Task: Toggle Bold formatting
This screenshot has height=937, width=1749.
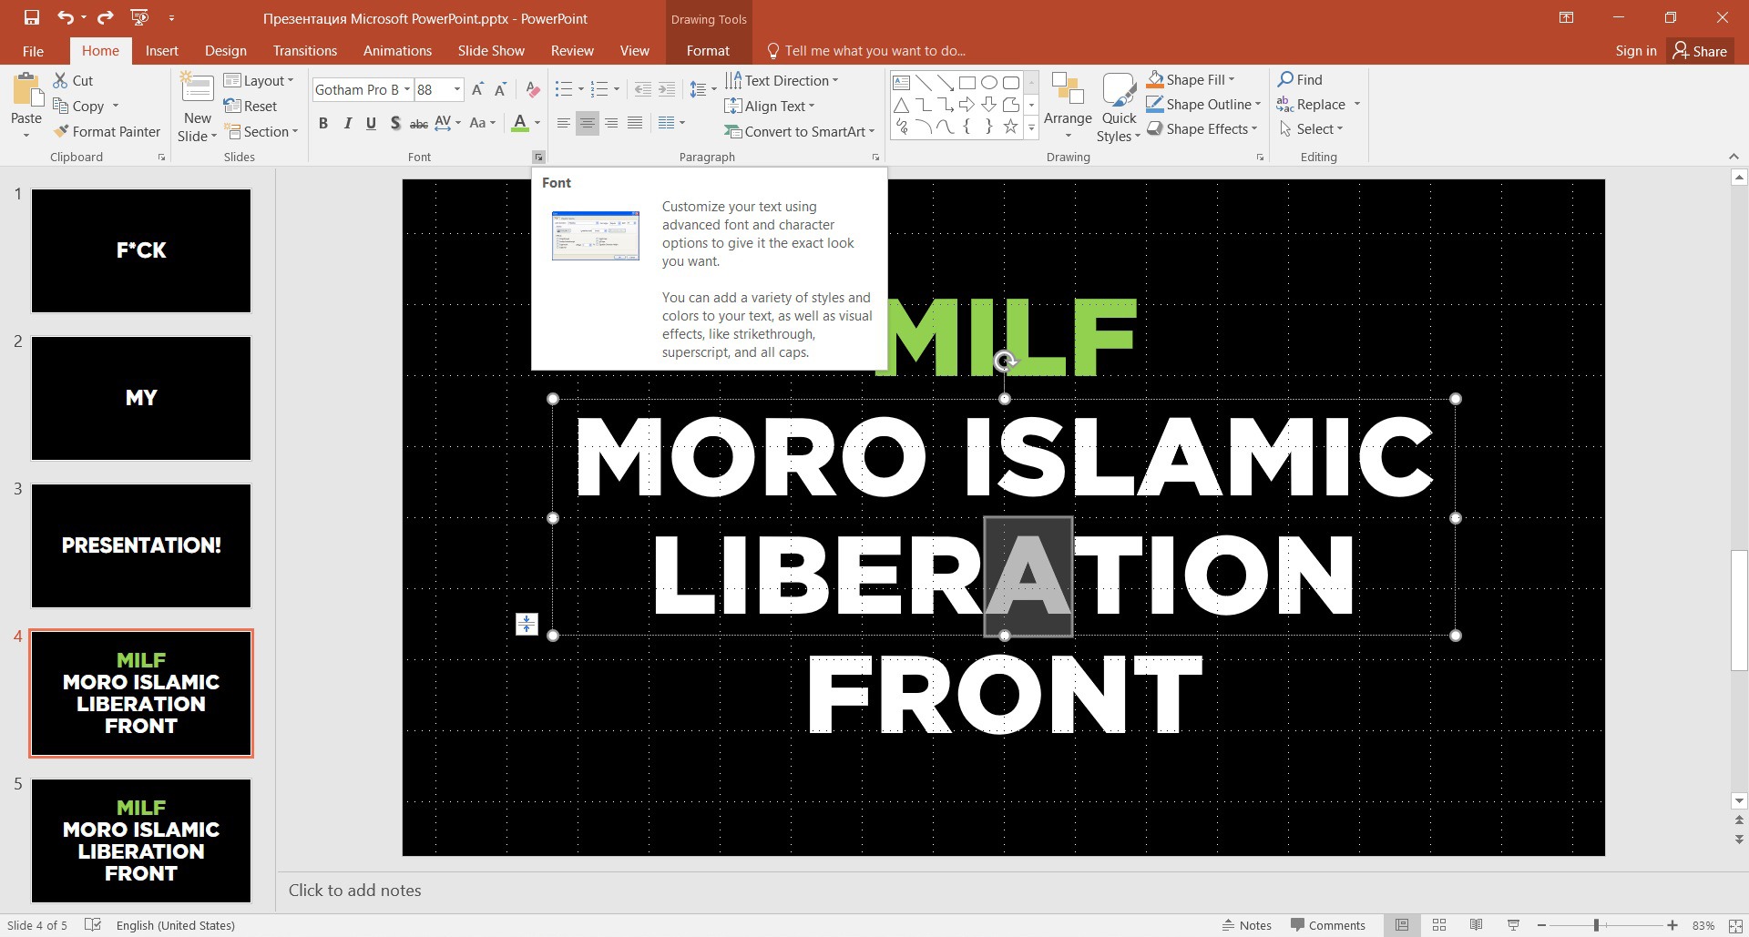Action: click(323, 123)
